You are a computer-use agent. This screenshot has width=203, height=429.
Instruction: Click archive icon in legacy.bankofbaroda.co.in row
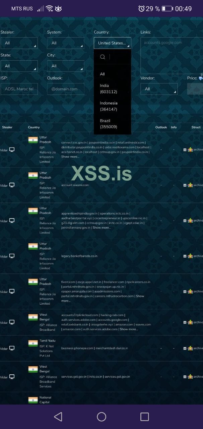pyautogui.click(x=190, y=256)
